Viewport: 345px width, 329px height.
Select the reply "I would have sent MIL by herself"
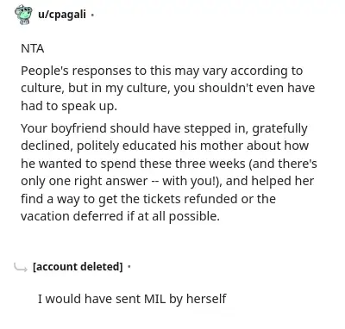(x=132, y=299)
